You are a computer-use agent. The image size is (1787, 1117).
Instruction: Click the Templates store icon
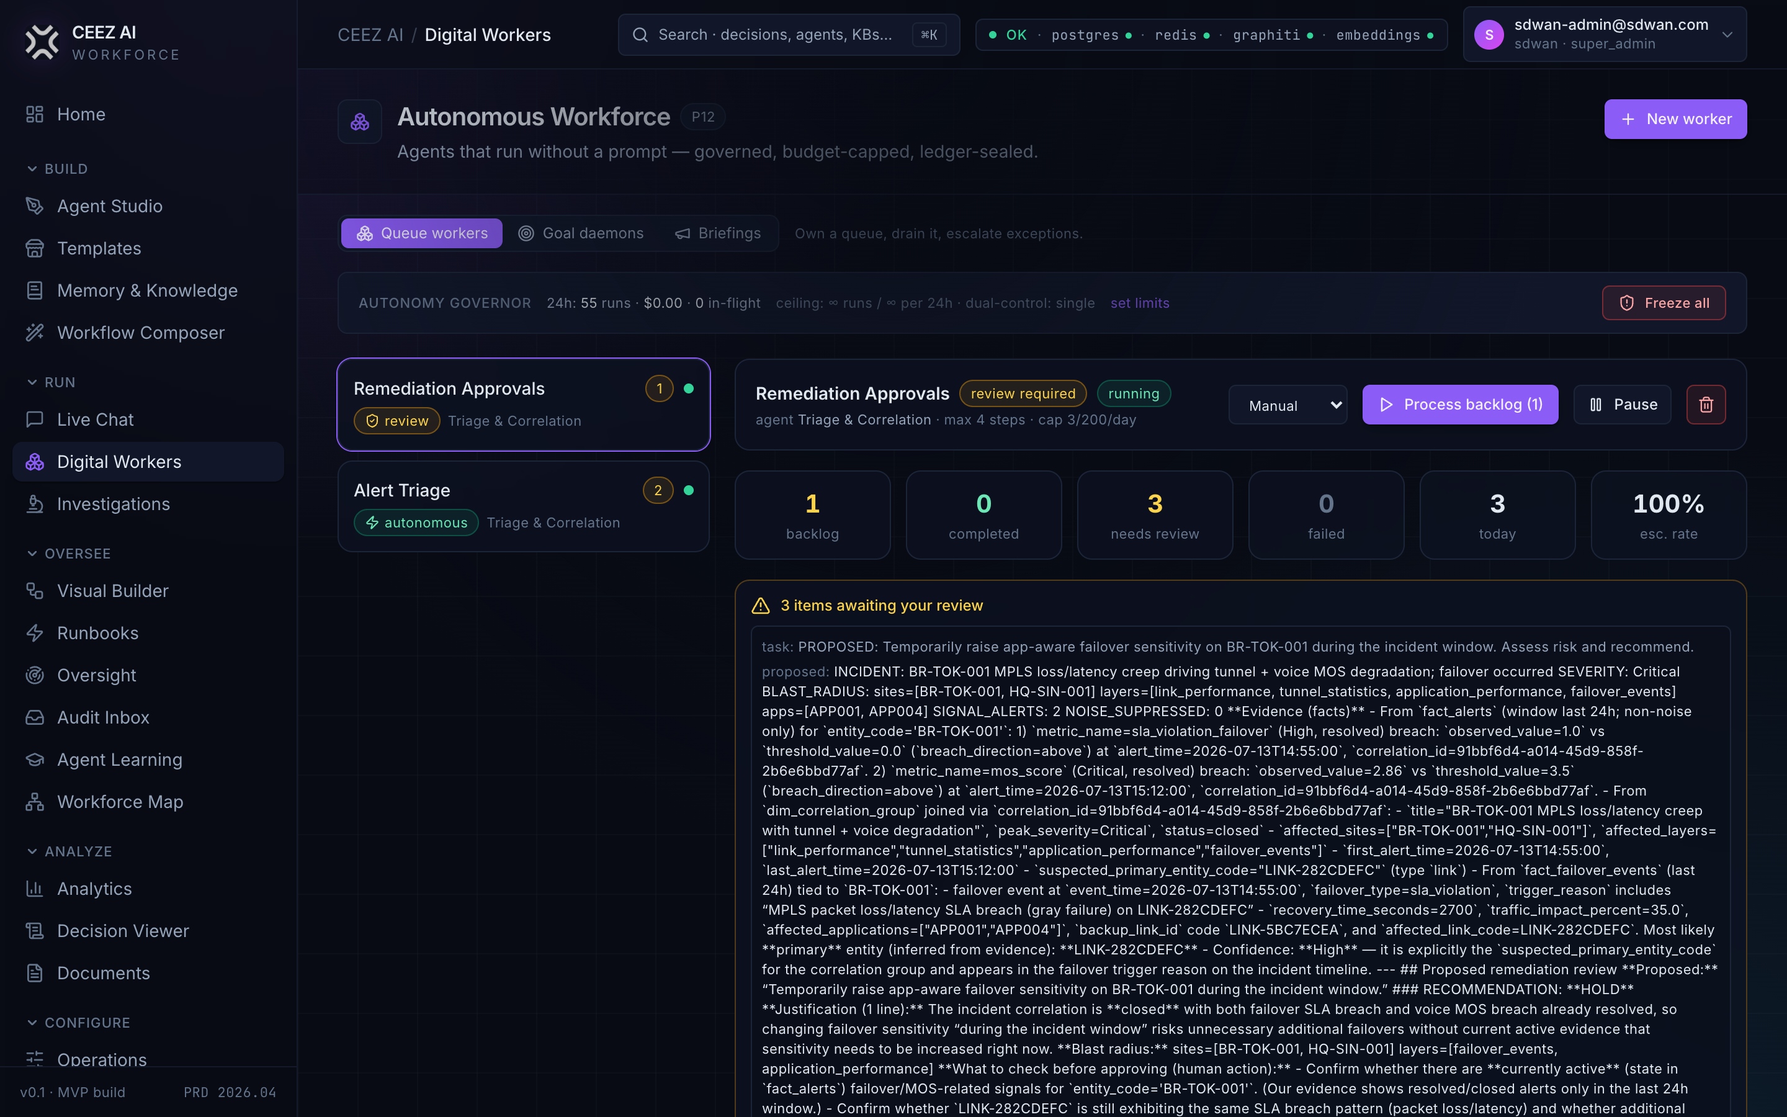pyautogui.click(x=35, y=248)
